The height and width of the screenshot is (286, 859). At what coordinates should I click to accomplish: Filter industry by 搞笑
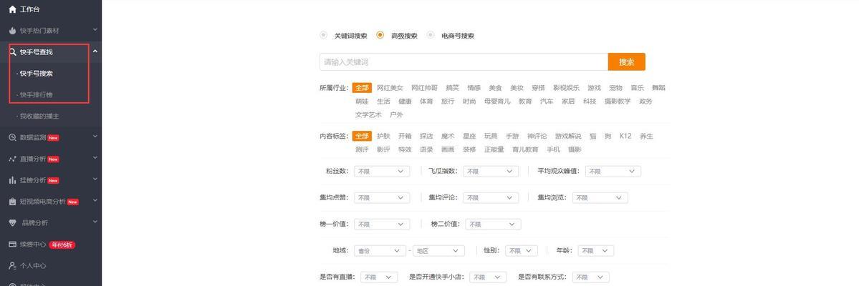click(x=453, y=87)
